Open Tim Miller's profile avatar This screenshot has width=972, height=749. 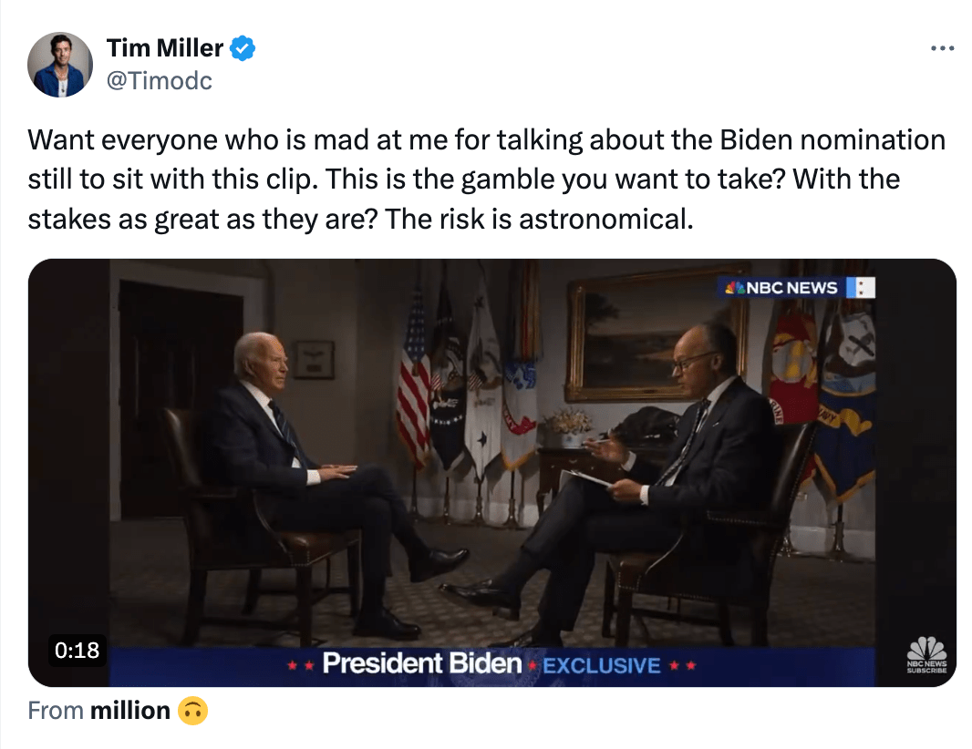tap(60, 65)
